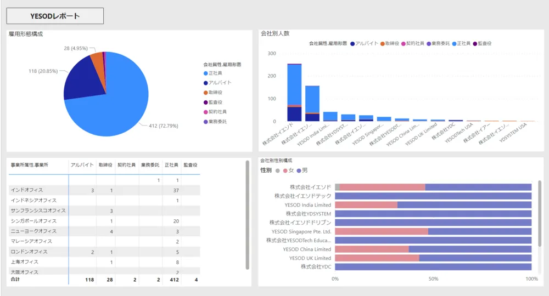Viewport: 549px width, 296px height.
Task: Select the 上海オフィス table row
Action: (104, 262)
